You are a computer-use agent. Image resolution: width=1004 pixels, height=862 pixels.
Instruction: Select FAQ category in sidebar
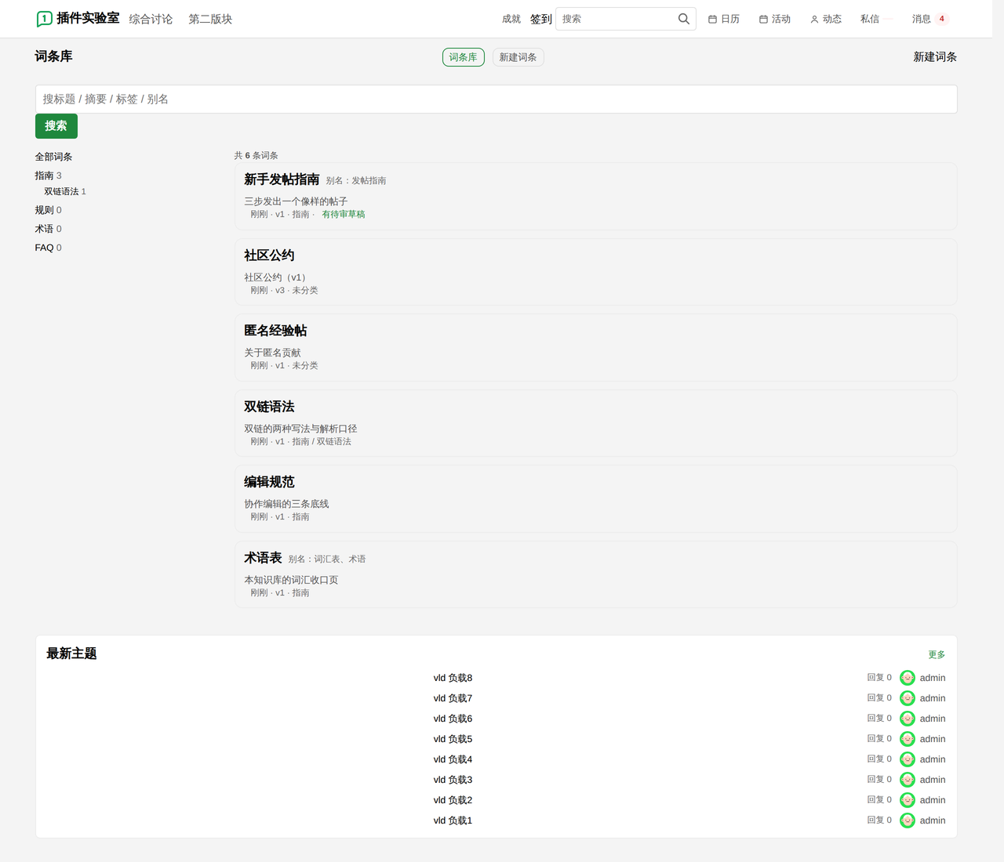click(x=44, y=248)
